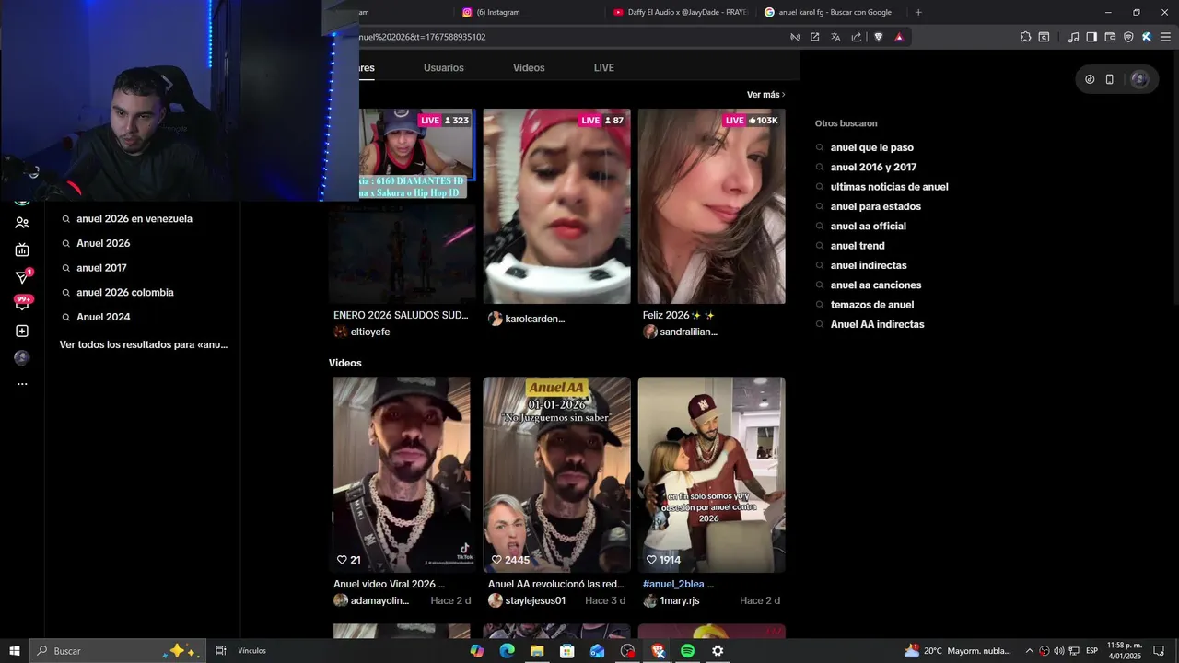Open the browser hamburger main menu
Image resolution: width=1179 pixels, height=663 pixels.
point(1164,37)
